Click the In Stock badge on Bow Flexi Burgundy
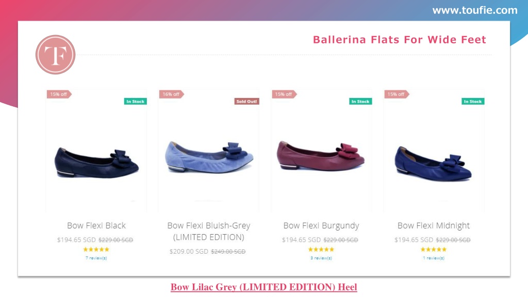Image resolution: width=528 pixels, height=297 pixels. coord(360,102)
